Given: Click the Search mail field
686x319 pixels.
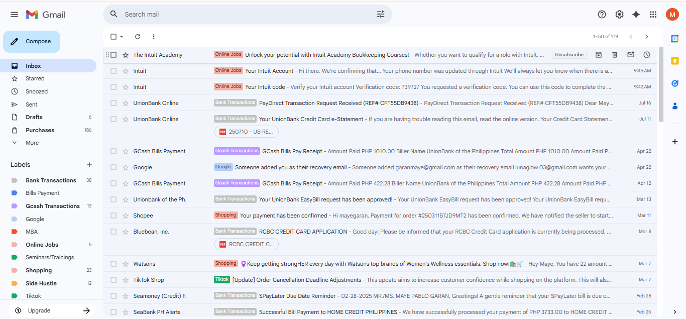Looking at the screenshot, I should (247, 15).
